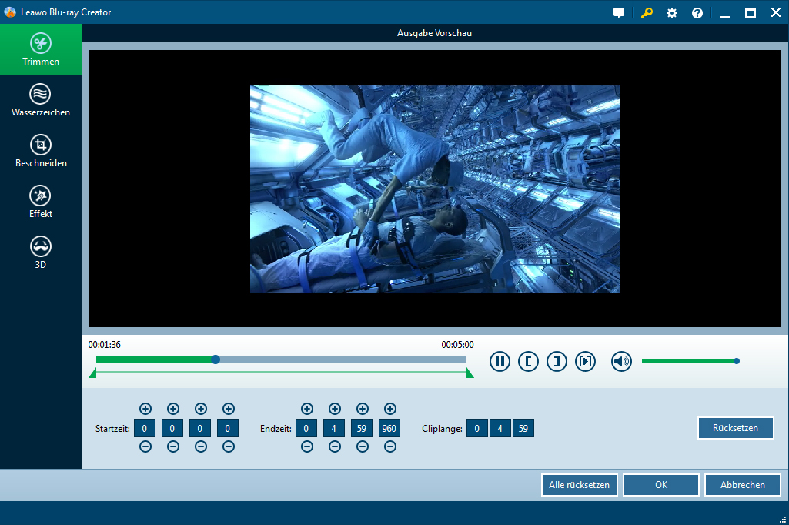Image resolution: width=789 pixels, height=525 pixels.
Task: Play the trimmed clip section icon
Action: [x=585, y=361]
